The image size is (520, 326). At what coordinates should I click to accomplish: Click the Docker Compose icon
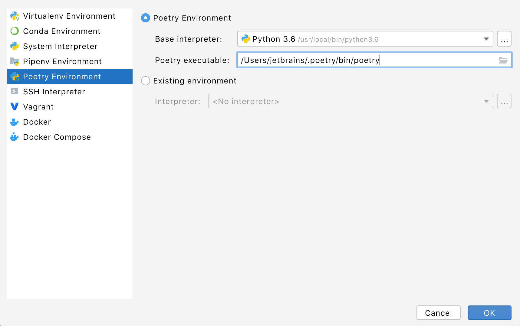[x=14, y=137]
